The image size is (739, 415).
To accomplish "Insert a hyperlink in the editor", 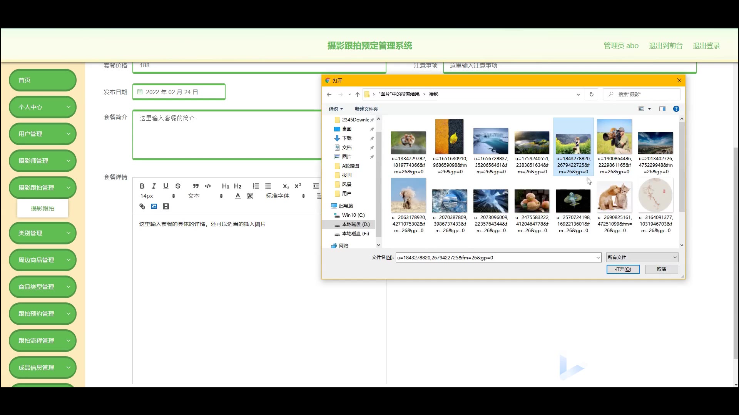I will 142,206.
